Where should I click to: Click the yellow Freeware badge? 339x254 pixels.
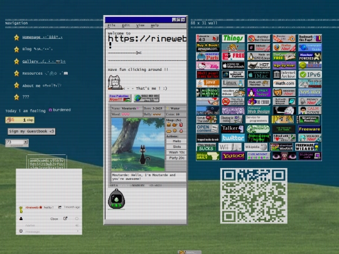coord(309,129)
